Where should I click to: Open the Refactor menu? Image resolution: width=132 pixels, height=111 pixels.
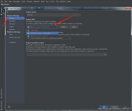click(x=36, y=1)
